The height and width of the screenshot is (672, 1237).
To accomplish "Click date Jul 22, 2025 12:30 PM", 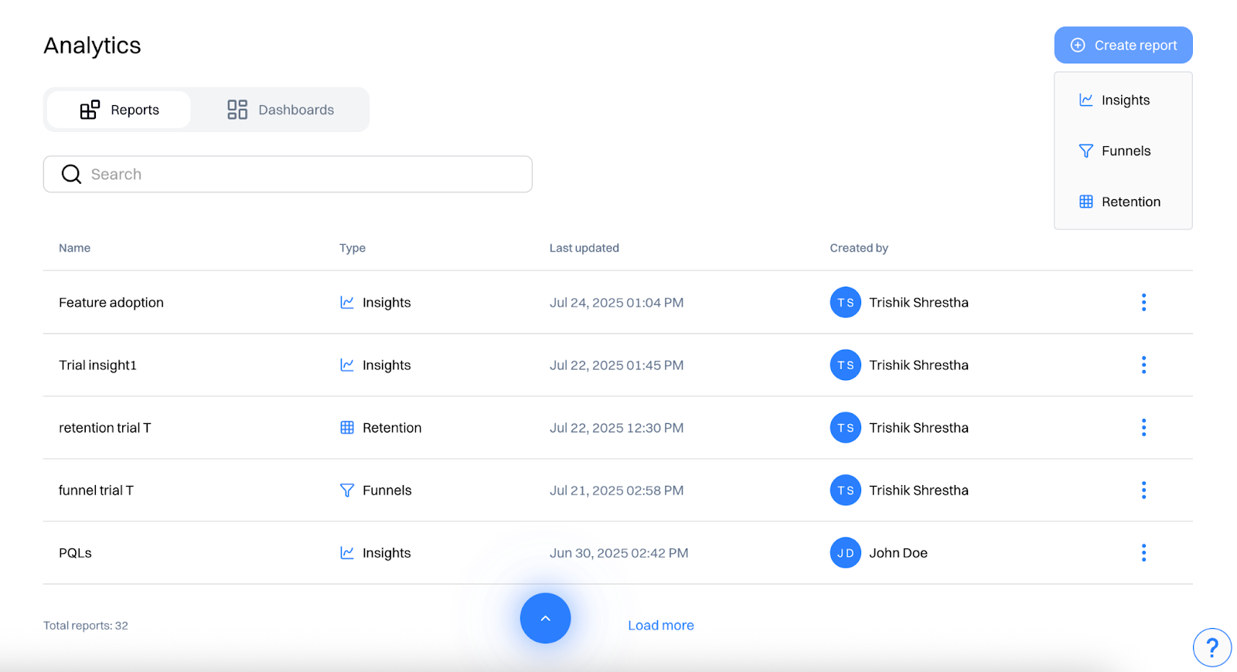I will [616, 428].
